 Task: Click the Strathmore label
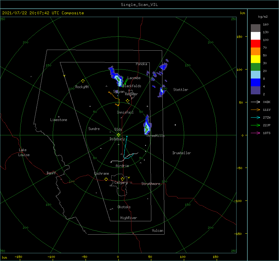[151, 184]
